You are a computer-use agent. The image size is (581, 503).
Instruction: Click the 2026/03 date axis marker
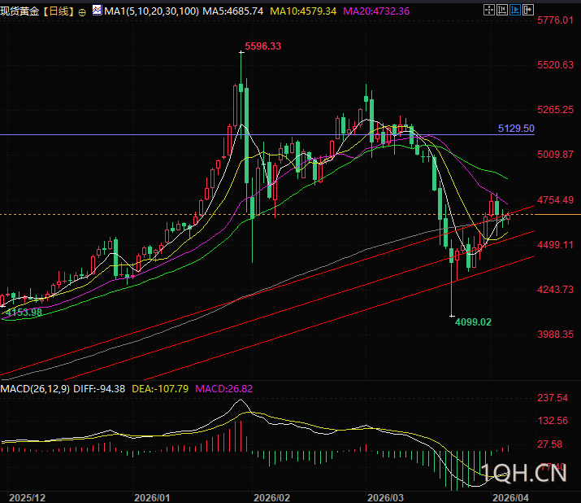pos(385,497)
